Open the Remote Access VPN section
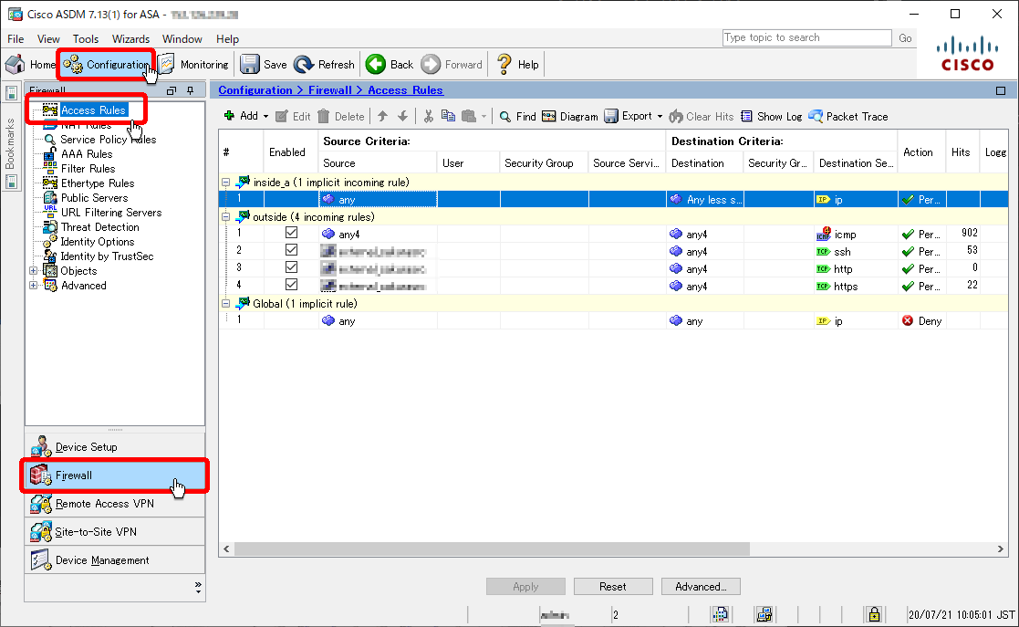 [115, 504]
